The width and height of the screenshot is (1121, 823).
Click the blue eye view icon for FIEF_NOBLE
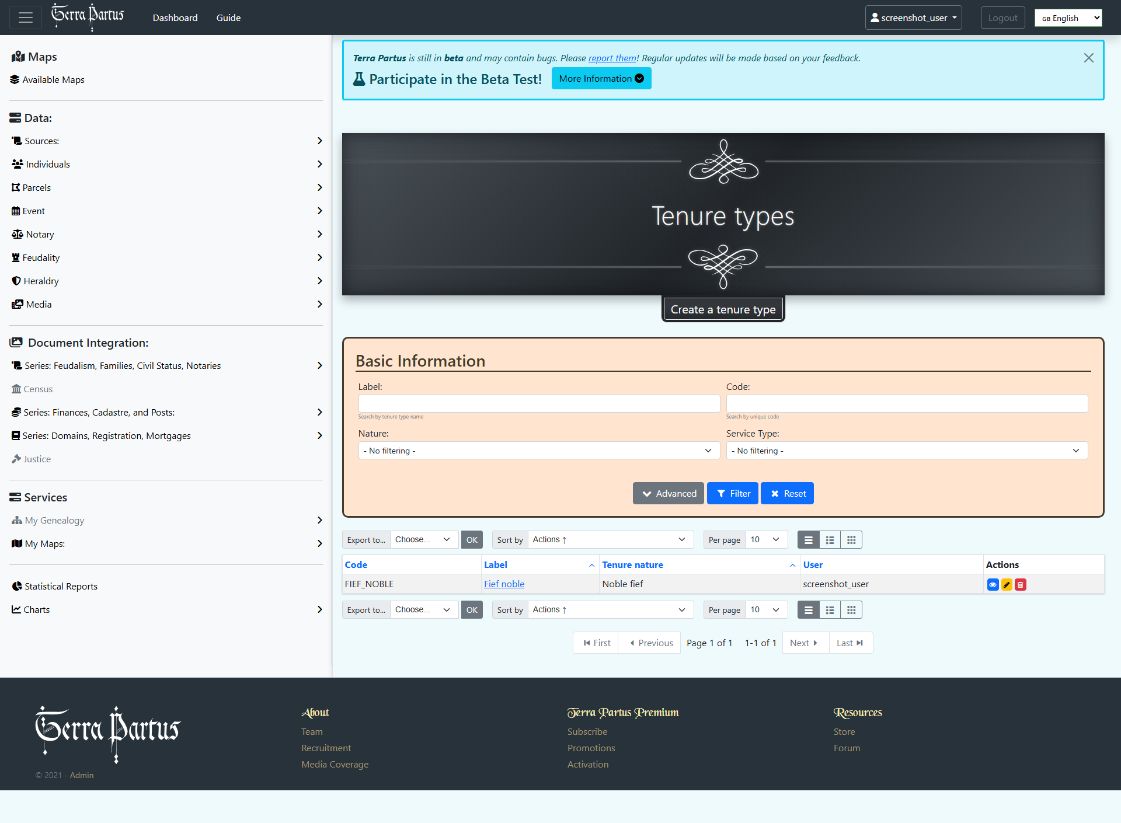point(993,584)
